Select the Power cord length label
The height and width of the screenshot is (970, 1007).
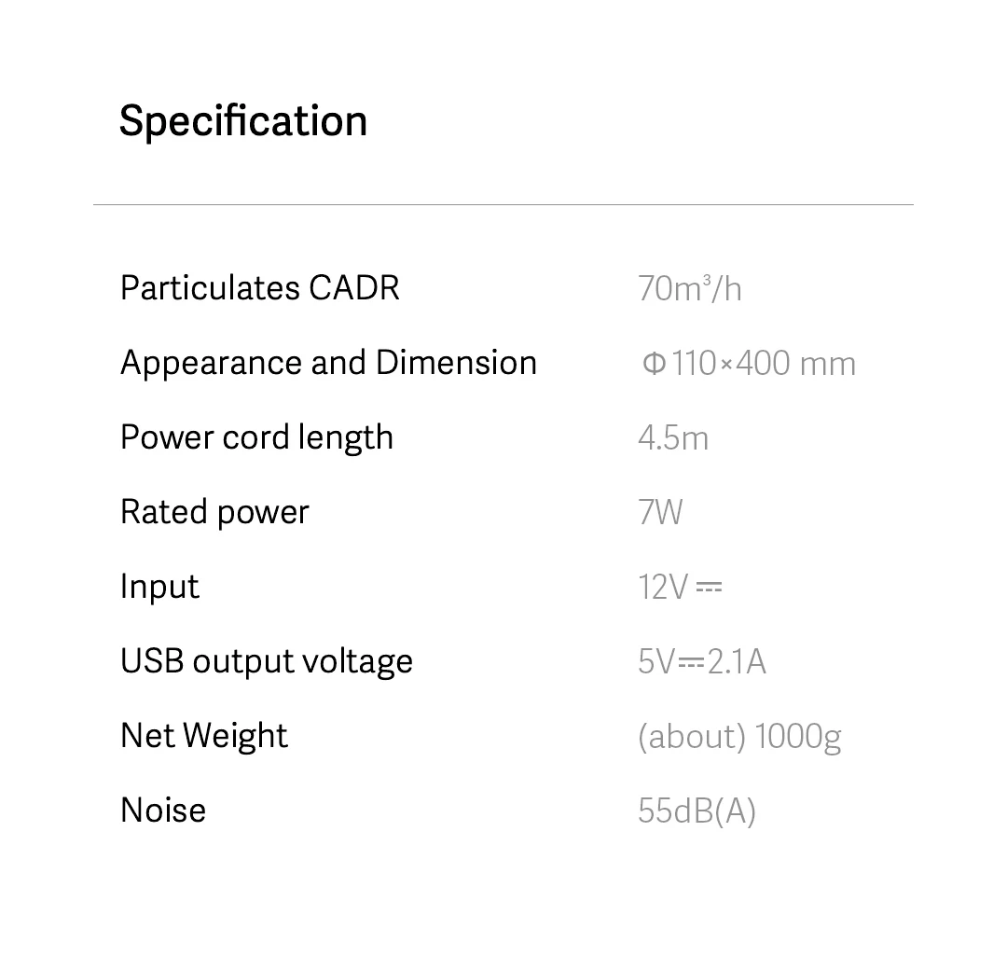256,437
